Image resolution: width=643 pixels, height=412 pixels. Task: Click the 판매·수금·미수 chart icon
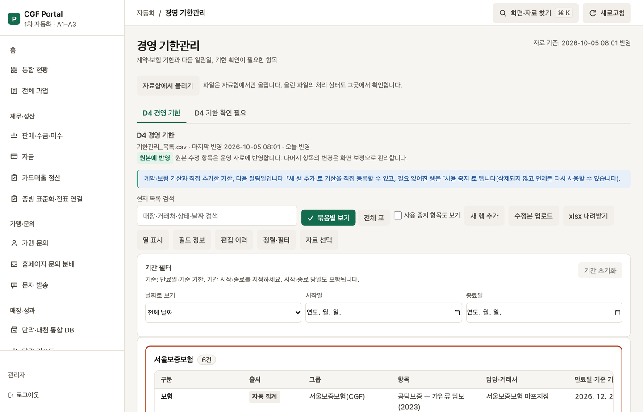click(x=14, y=135)
